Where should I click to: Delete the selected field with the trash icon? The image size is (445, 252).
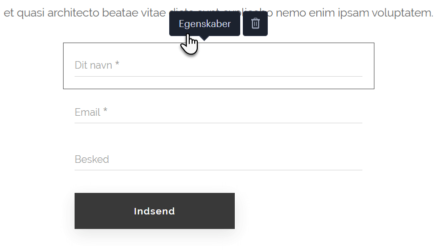[255, 24]
